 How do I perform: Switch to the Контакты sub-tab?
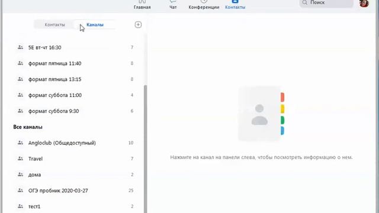54,25
